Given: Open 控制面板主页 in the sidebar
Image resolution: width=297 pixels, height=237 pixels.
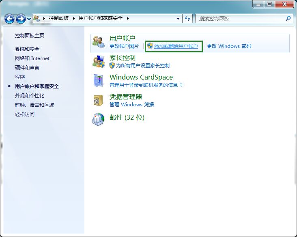Looking at the screenshot, I should [x=30, y=36].
